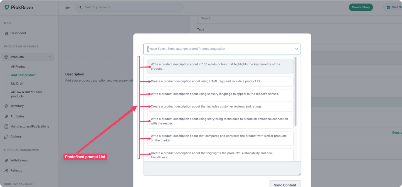Toggle the sidebar hamburger menu icon
Screen dimensions: 402x187
click(x=68, y=7)
